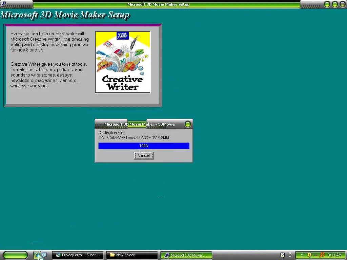Select Microsoft 3D Movie taskbar button
The width and height of the screenshot is (347, 260).
pyautogui.click(x=186, y=255)
